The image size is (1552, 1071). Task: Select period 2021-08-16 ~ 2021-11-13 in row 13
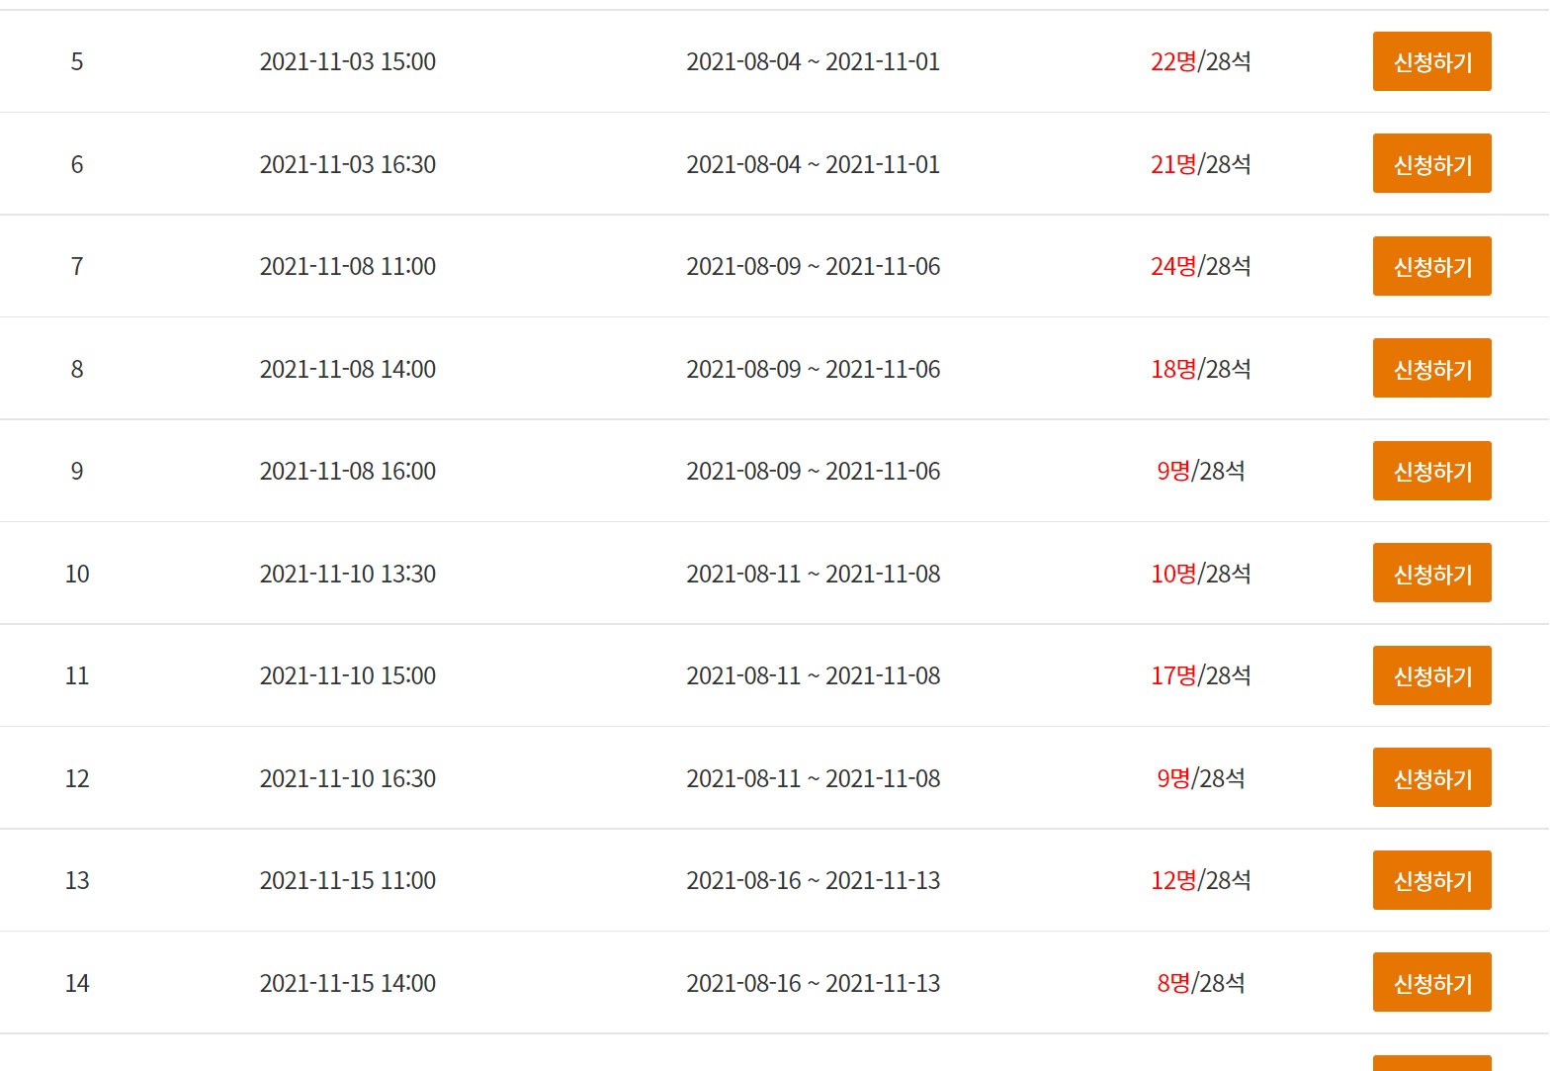(x=813, y=881)
